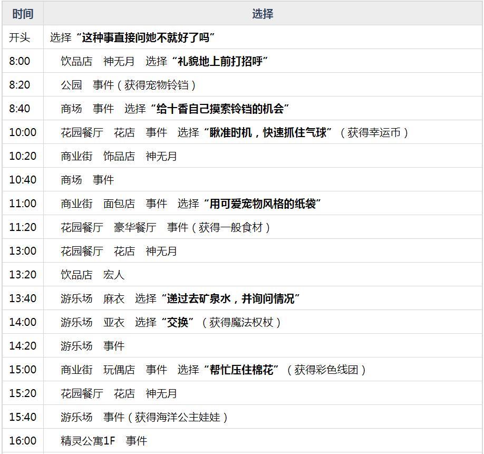
Task: Click the text 获得一般食材
Action: [230, 227]
